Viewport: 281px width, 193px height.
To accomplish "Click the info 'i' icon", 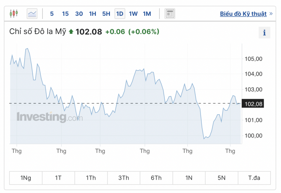I will [264, 33].
